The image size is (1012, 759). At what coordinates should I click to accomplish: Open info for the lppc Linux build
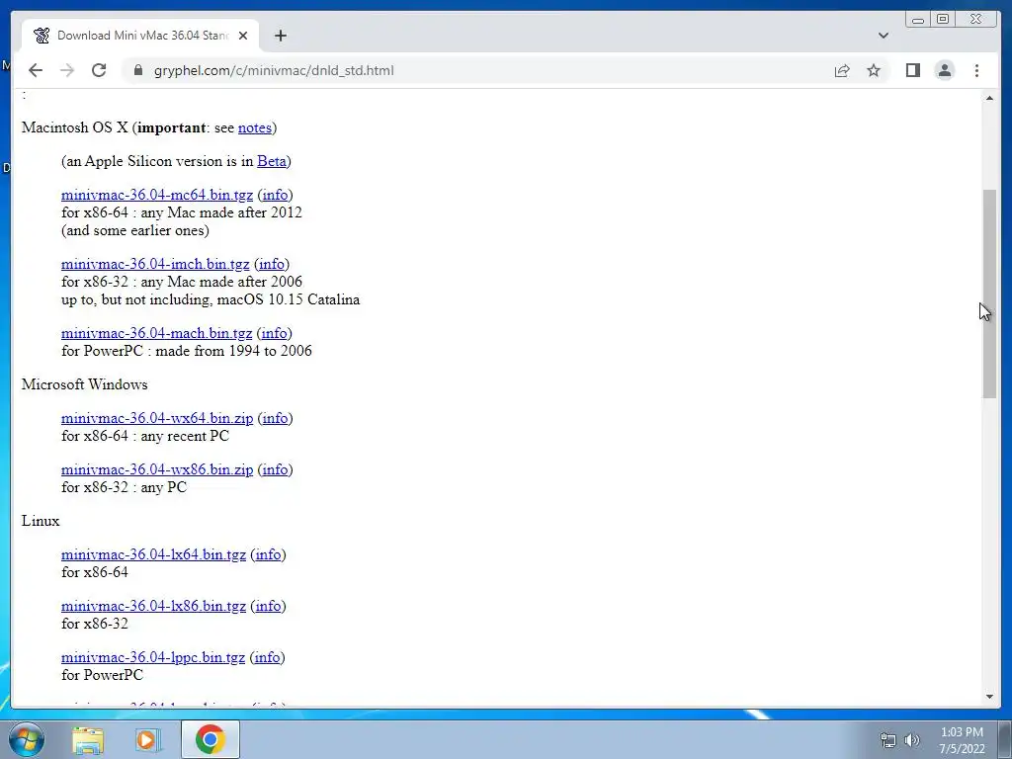tap(267, 657)
